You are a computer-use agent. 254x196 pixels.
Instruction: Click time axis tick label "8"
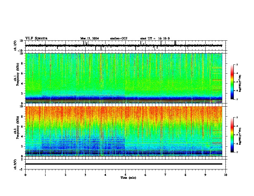point(185,175)
